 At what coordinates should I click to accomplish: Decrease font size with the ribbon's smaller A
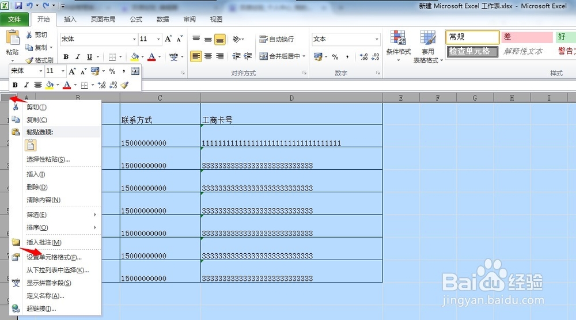click(x=180, y=39)
